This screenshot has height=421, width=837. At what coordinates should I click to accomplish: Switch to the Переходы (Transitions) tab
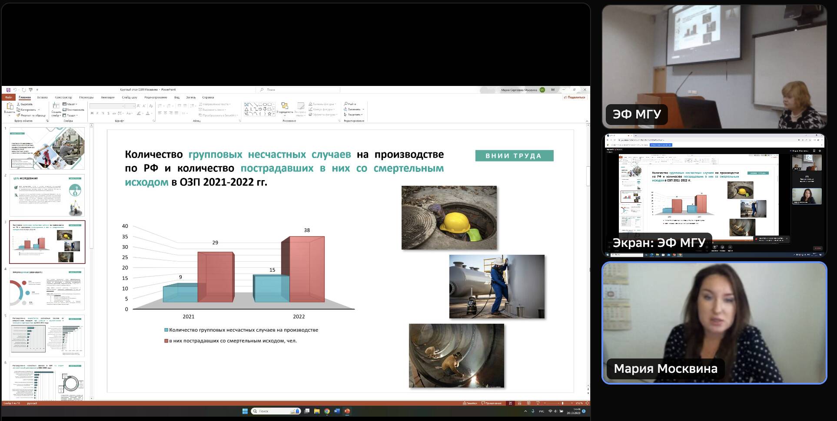tap(86, 97)
